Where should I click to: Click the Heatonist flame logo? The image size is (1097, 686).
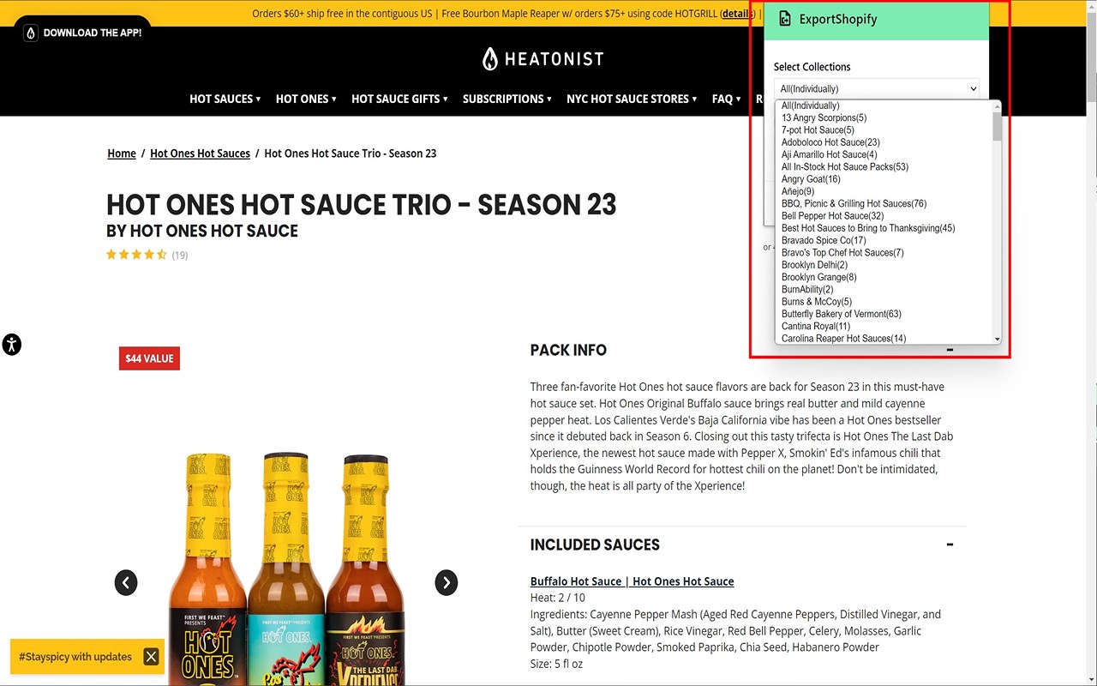tap(490, 58)
